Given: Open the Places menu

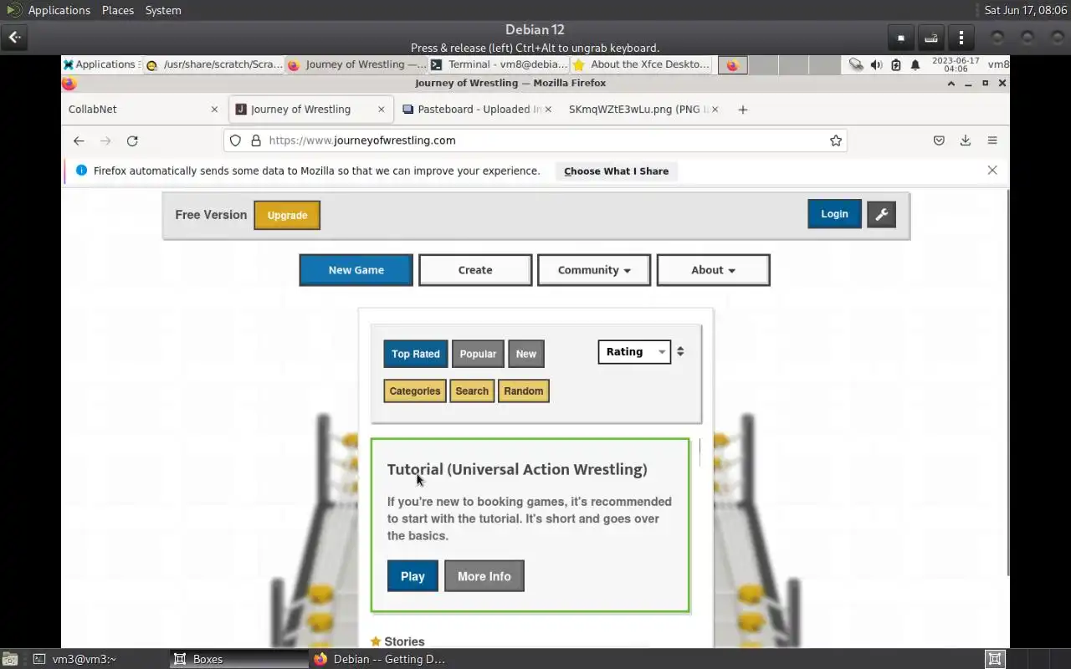Looking at the screenshot, I should coord(118,10).
